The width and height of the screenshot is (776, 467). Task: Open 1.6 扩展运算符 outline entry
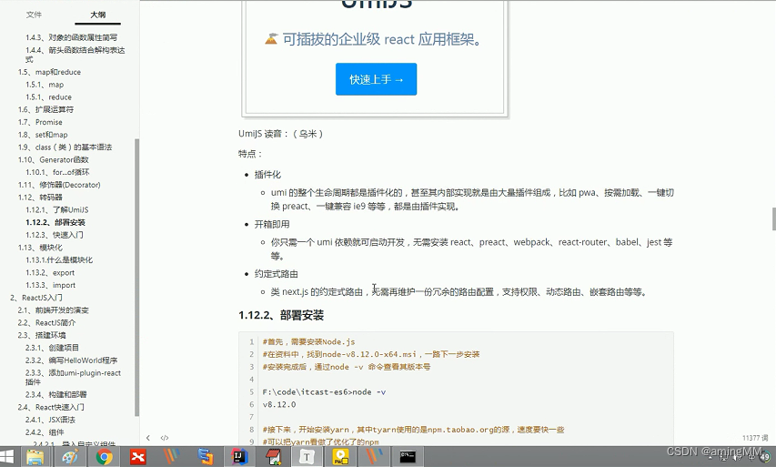point(45,109)
